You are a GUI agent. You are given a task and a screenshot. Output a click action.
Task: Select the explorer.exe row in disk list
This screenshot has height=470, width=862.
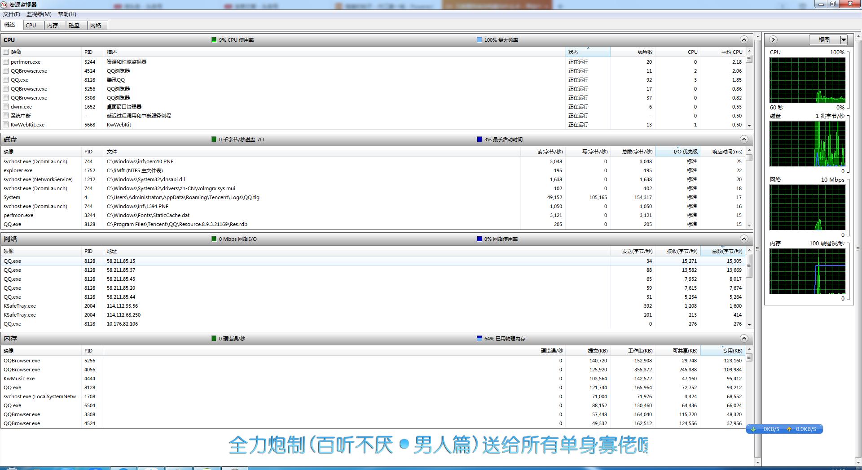click(373, 170)
